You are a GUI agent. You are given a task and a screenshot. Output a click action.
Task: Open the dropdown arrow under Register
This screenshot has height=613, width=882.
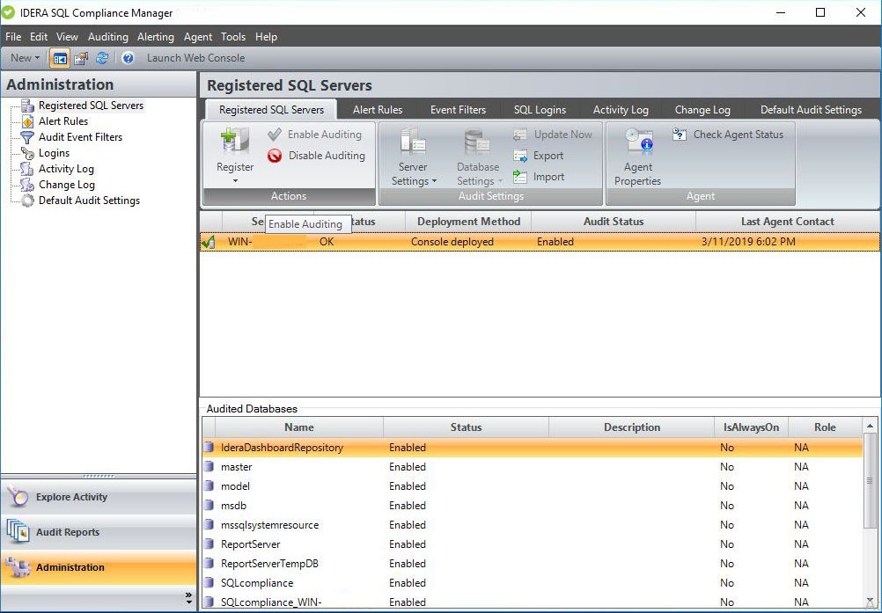coord(235,181)
